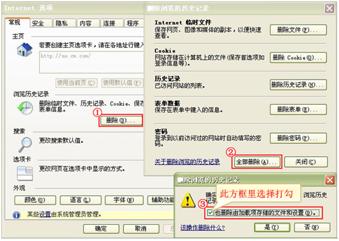339x241 pixels.
Task: Open the 隐私 tab
Action: [64, 23]
